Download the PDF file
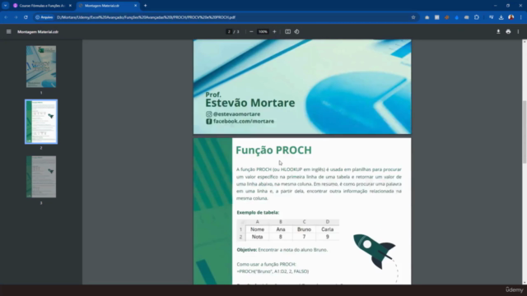Image resolution: width=527 pixels, height=296 pixels. click(x=498, y=31)
